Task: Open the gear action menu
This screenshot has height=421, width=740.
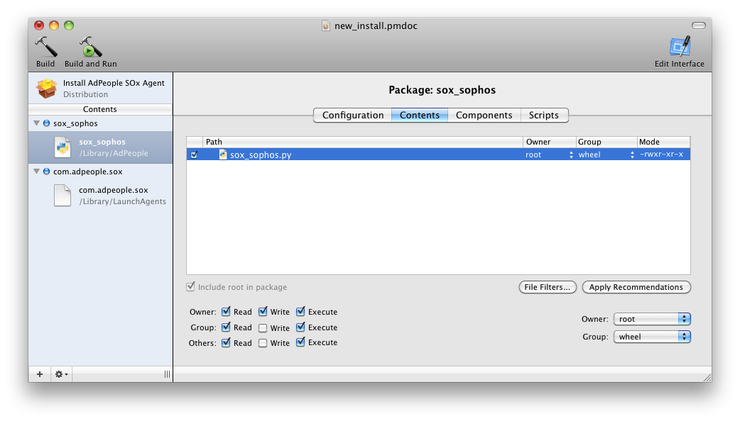Action: tap(61, 374)
